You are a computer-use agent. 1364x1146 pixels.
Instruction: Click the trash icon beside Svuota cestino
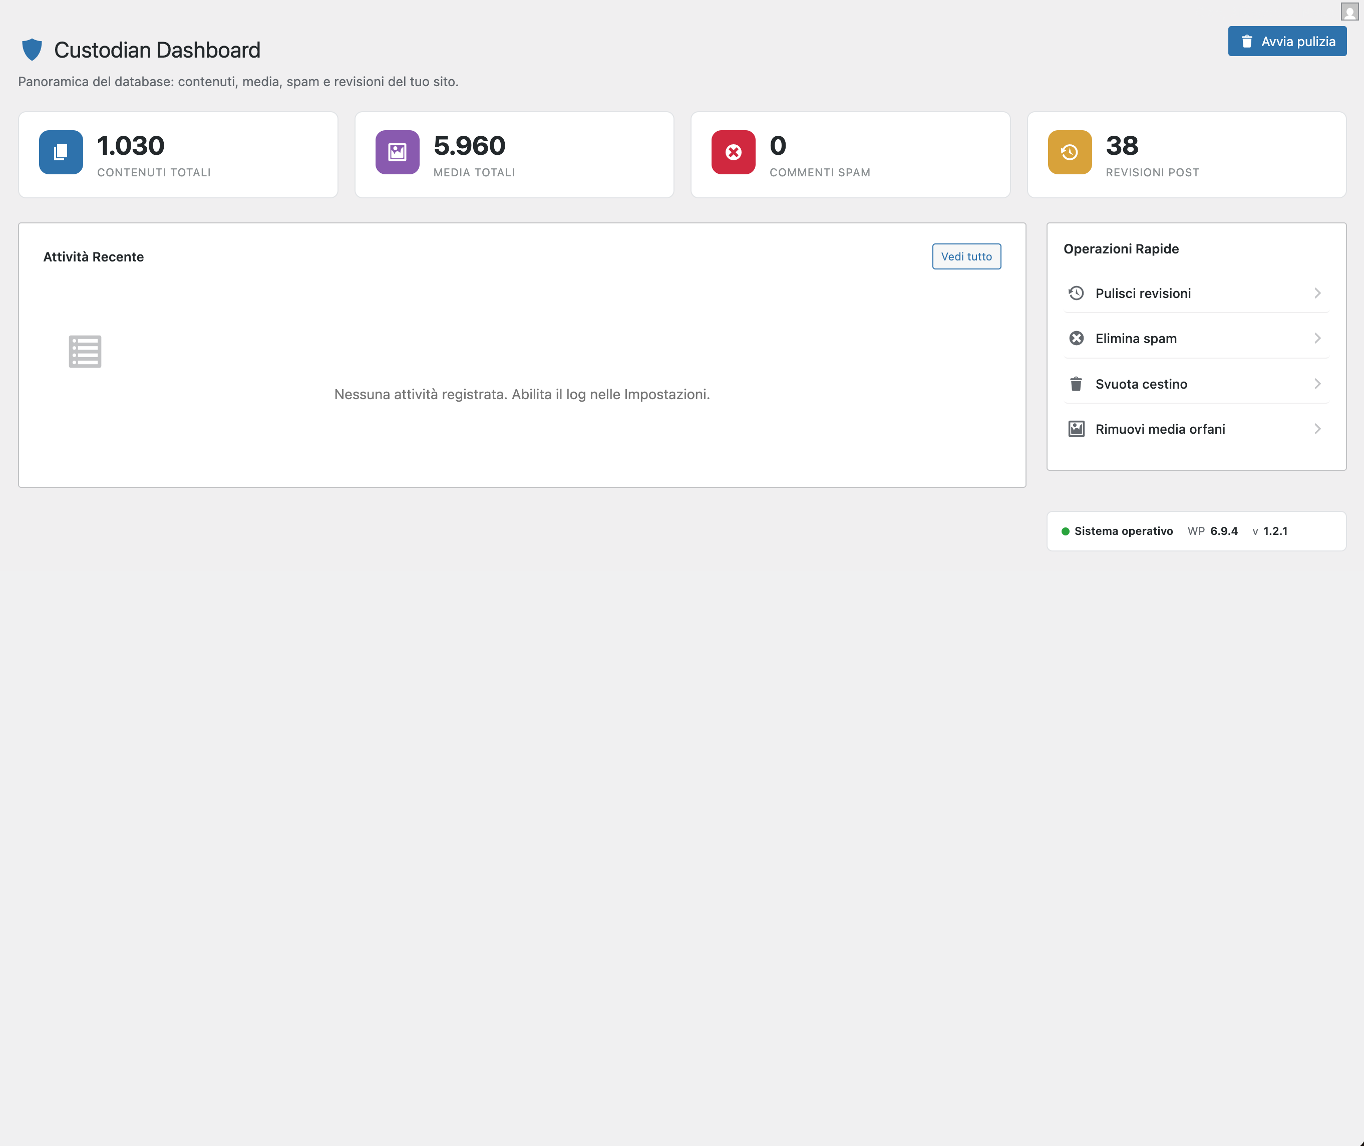click(x=1076, y=384)
